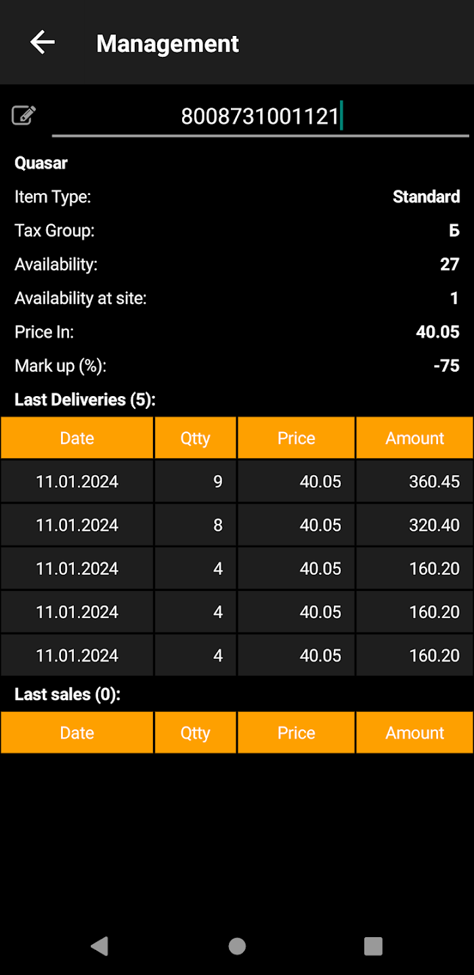474x975 pixels.
Task: Select the delivery row with amount 360.45
Action: click(x=237, y=481)
